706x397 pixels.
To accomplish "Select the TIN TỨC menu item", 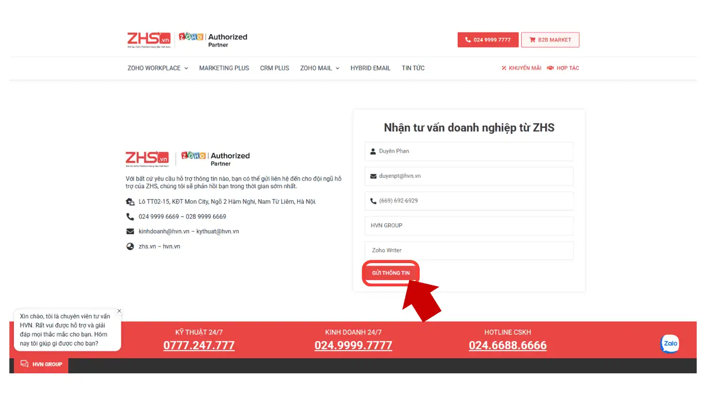I will 413,68.
